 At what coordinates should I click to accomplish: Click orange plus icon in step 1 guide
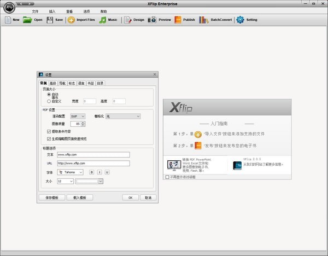[x=198, y=134]
